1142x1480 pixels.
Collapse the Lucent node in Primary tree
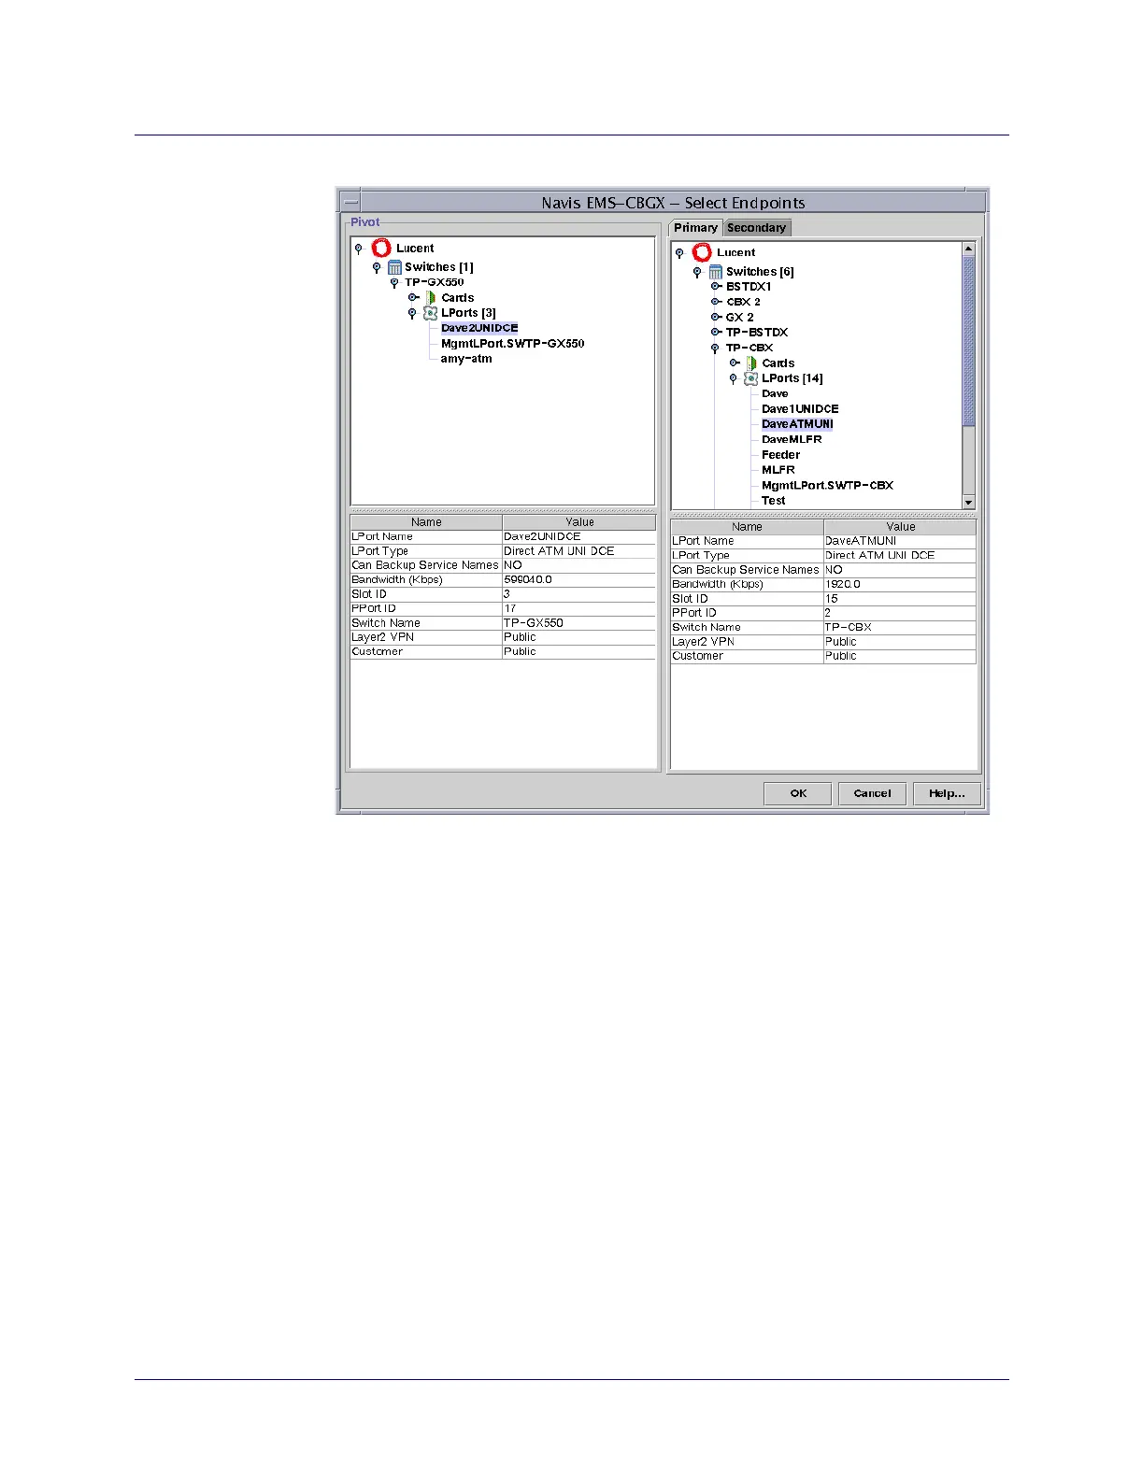pyautogui.click(x=679, y=253)
